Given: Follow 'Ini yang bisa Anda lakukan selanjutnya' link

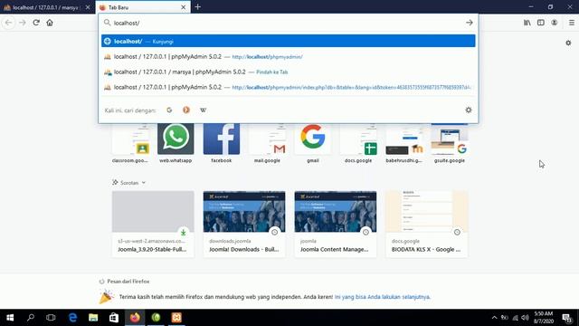Looking at the screenshot, I should coord(382,297).
